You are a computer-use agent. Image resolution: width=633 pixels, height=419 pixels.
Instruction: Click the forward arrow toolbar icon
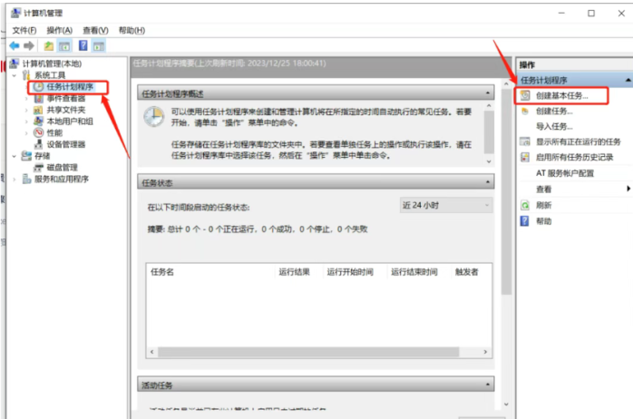29,45
